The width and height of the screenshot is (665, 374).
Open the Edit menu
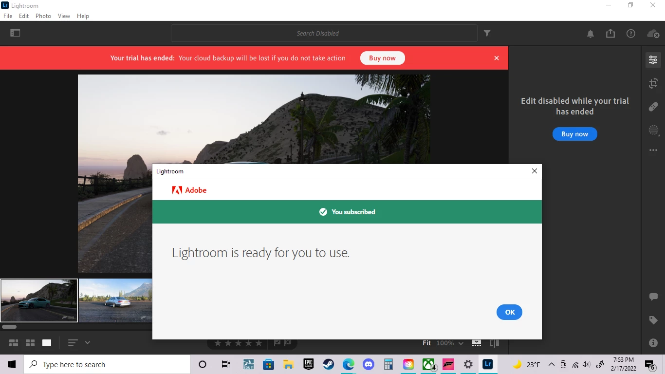[24, 16]
